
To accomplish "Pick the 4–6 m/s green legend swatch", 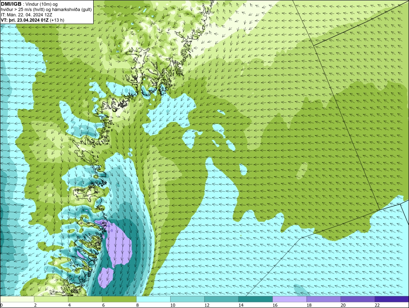I will coord(85,299).
